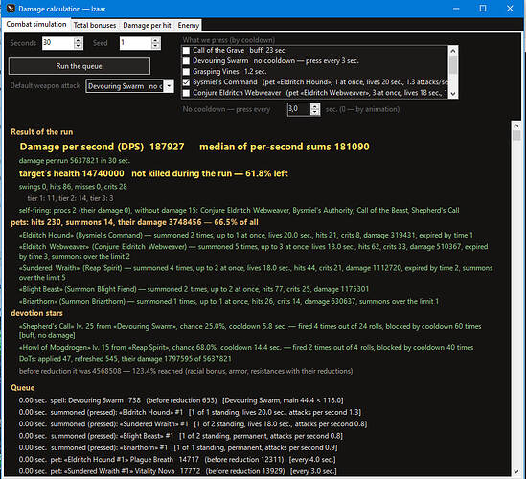Decrease the Seconds value with down arrow

click(79, 46)
